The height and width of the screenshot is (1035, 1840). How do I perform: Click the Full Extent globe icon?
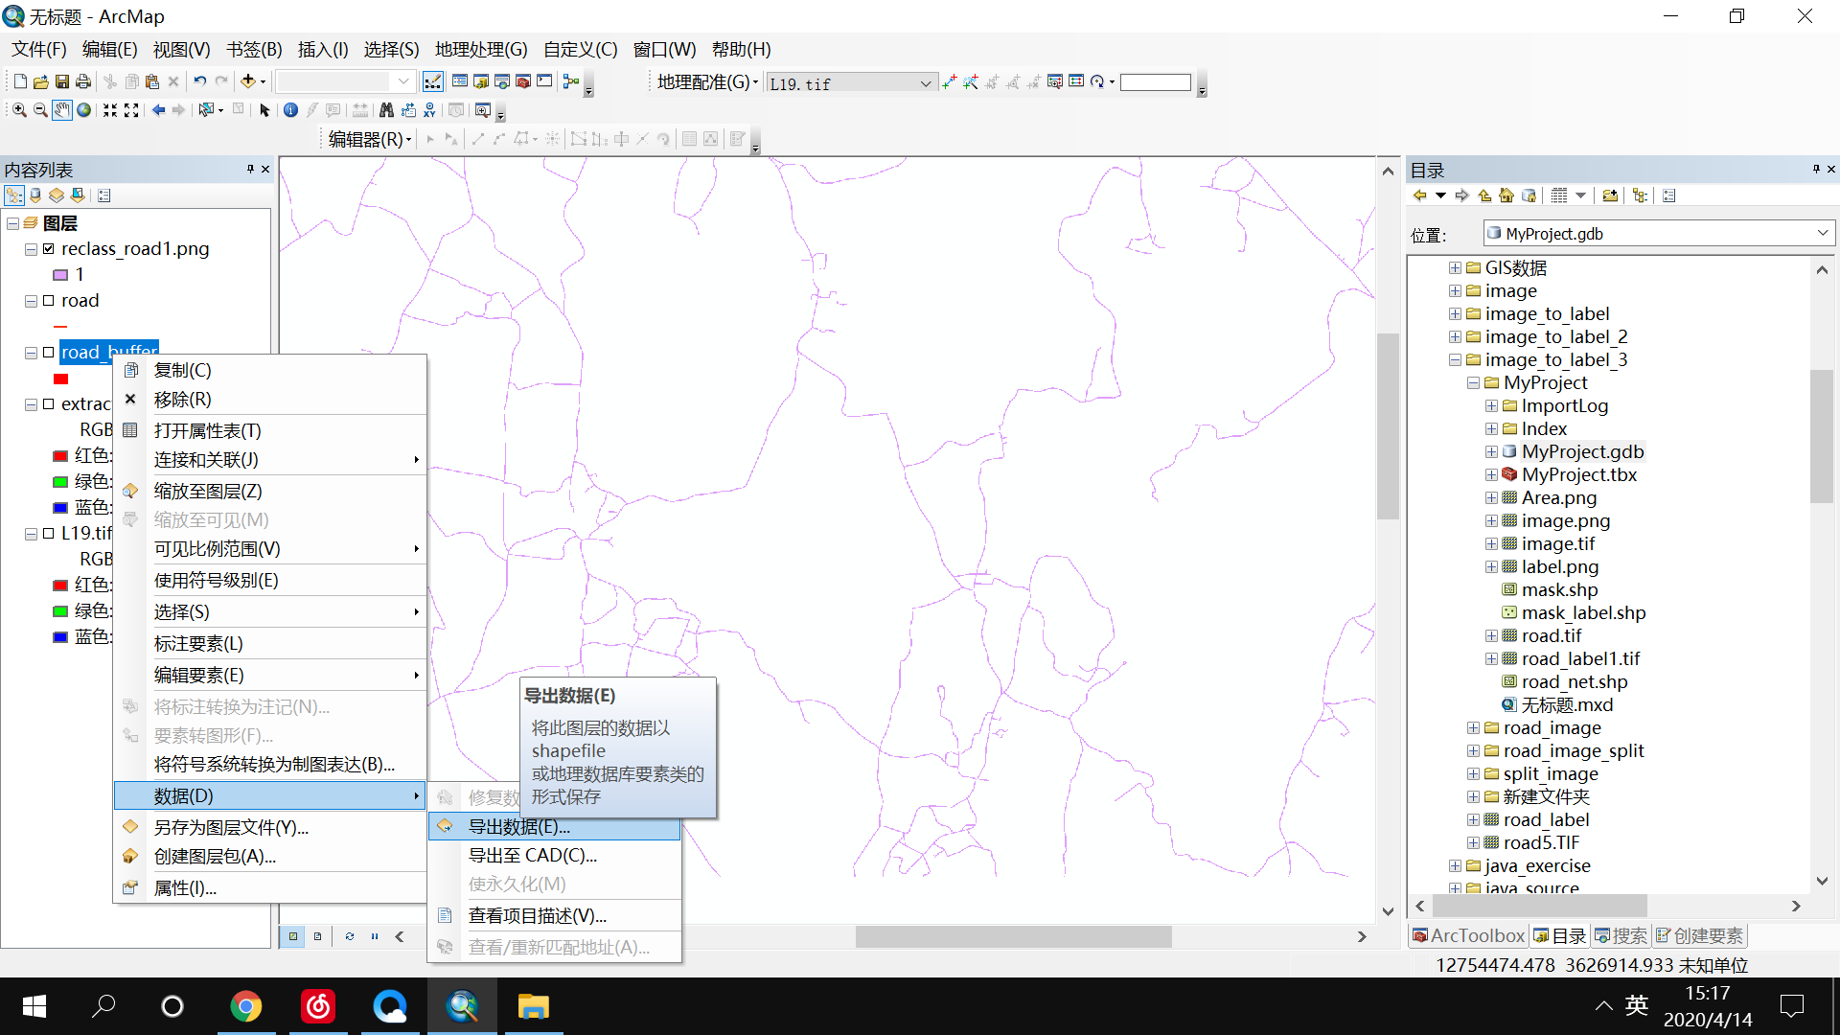(x=83, y=110)
